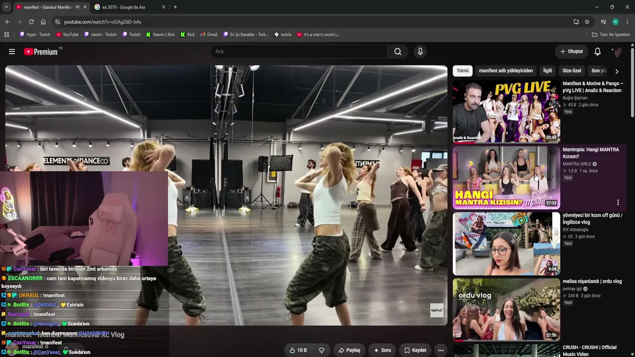Open Elif Abbasoglu vlog thumbnail
635x357 pixels.
point(506,243)
